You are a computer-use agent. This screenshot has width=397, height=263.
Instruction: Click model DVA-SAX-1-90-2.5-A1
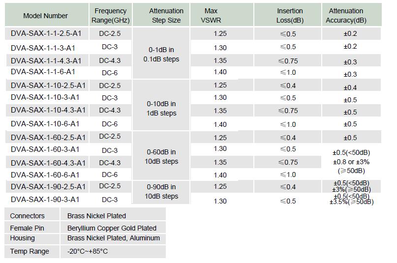coord(48,186)
